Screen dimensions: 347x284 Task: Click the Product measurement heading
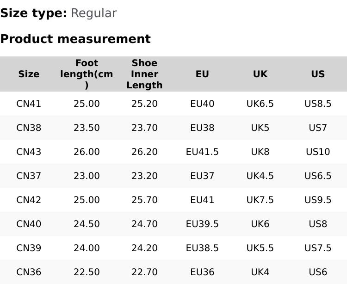tap(75, 39)
